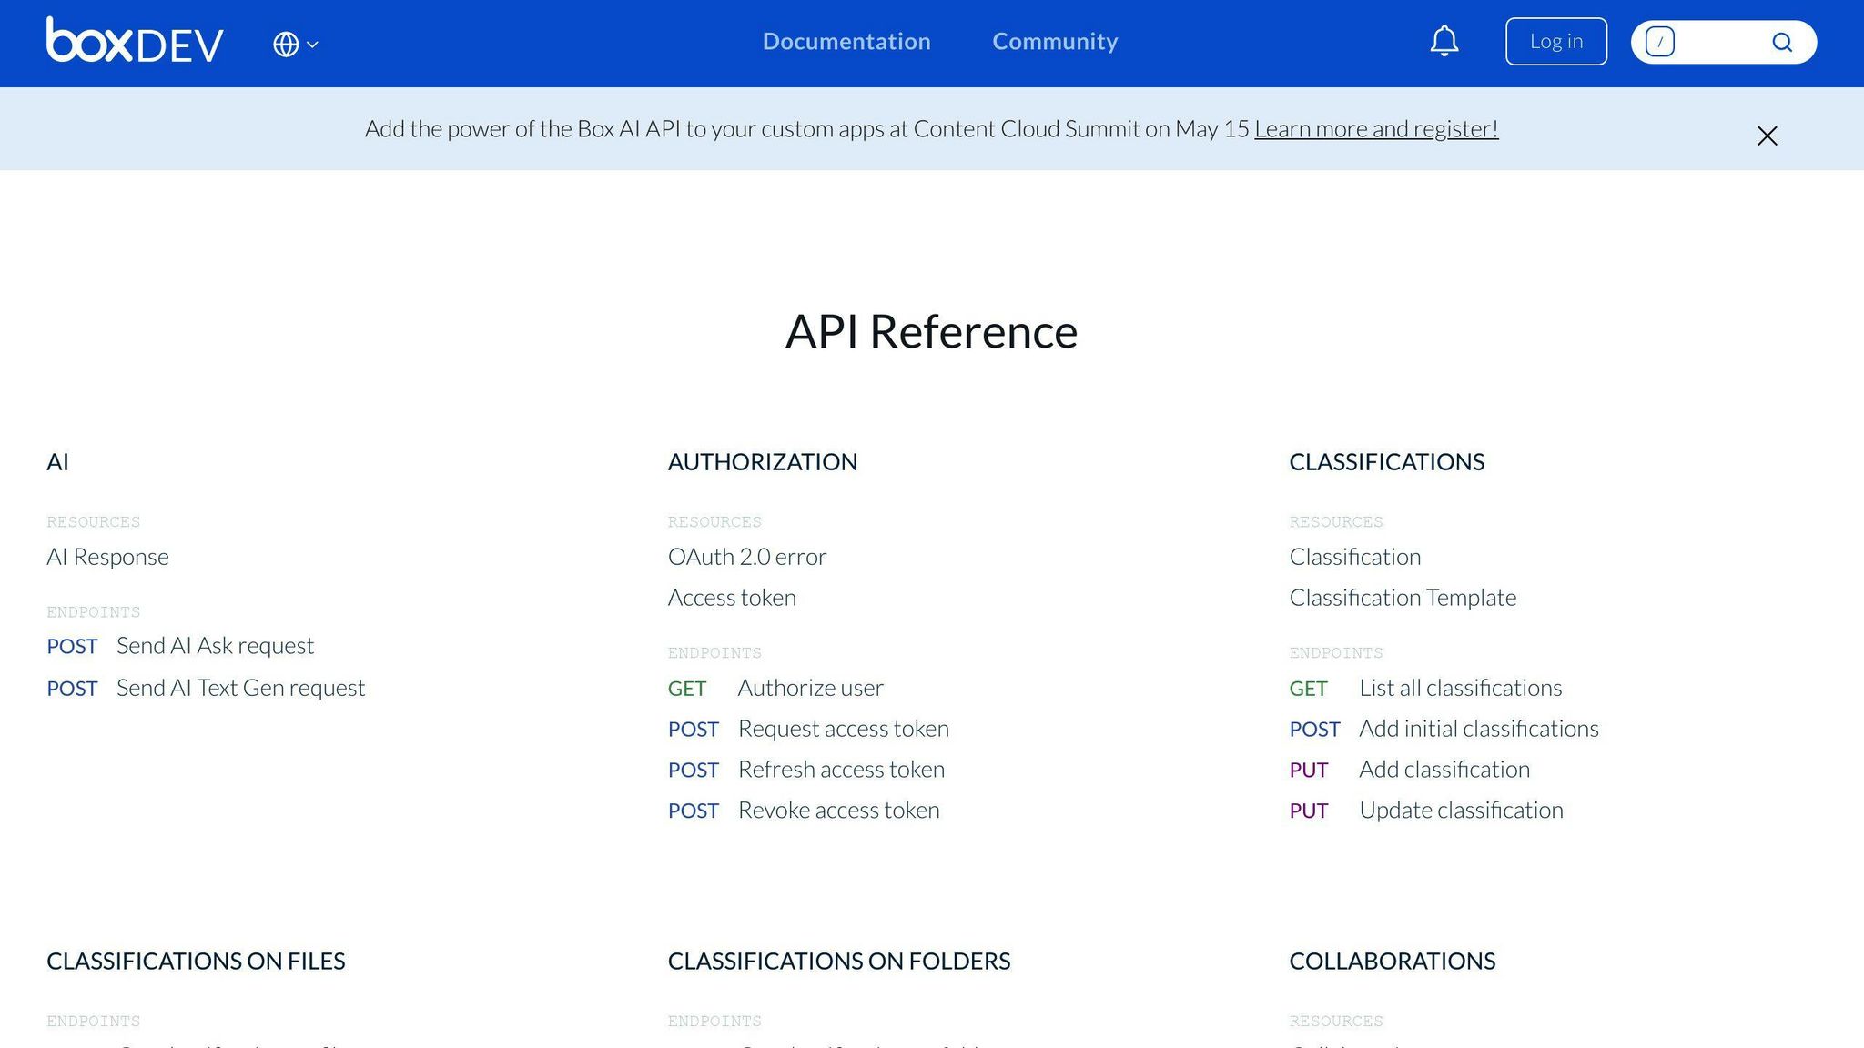Open the language globe icon

click(x=285, y=43)
